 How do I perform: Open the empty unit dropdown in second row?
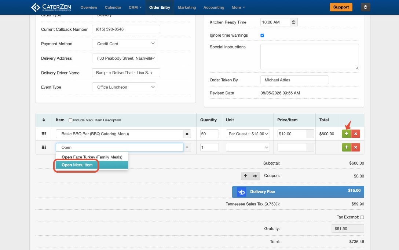click(248, 147)
